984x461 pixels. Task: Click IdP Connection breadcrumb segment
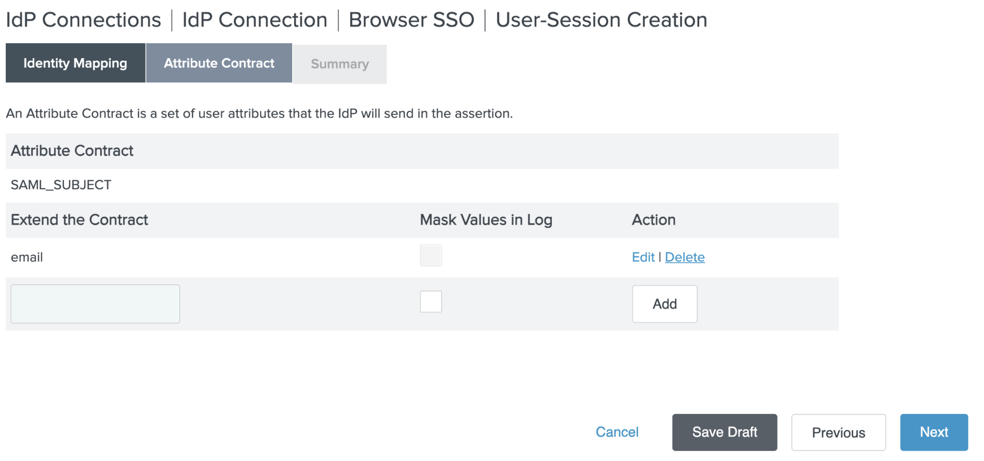pyautogui.click(x=254, y=20)
